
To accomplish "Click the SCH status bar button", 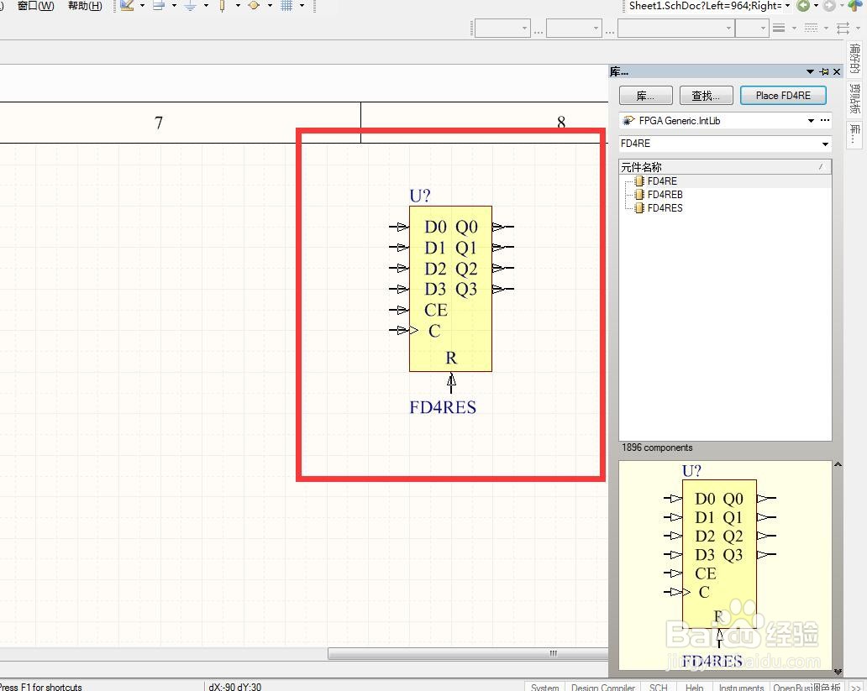I will click(x=658, y=686).
